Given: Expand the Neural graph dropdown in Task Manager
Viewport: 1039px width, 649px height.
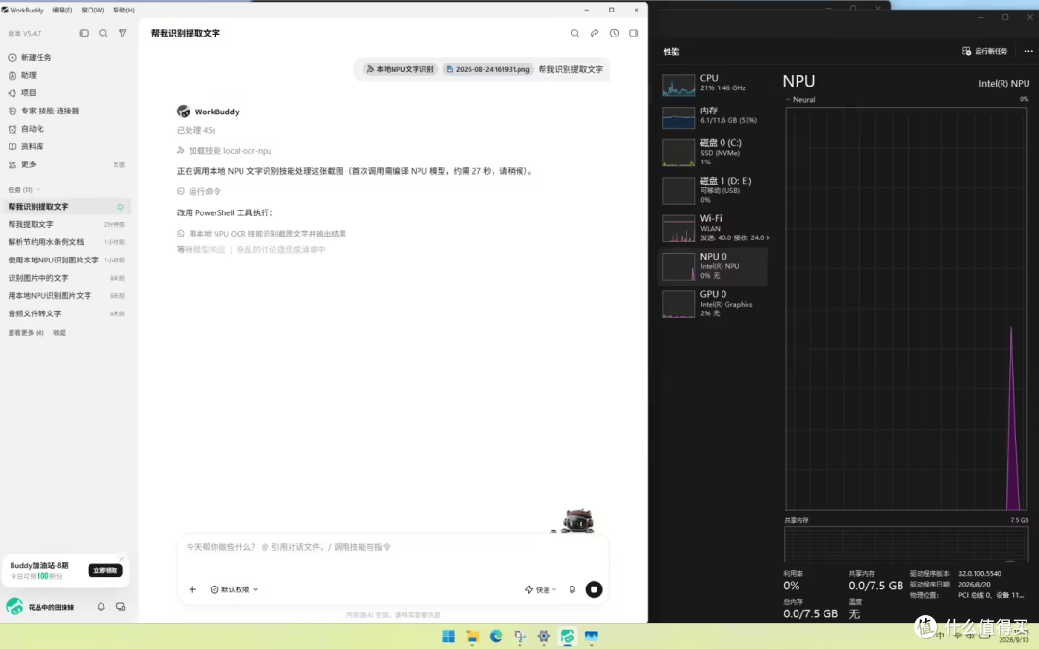Looking at the screenshot, I should point(800,100).
